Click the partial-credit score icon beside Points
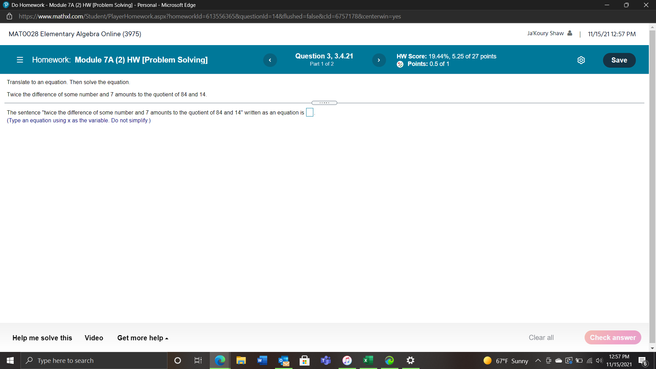Image resolution: width=656 pixels, height=369 pixels. (400, 64)
